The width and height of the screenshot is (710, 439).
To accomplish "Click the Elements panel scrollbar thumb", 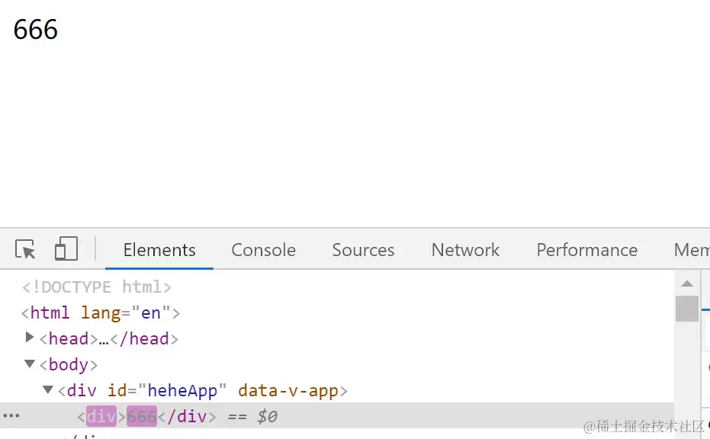I will [687, 308].
